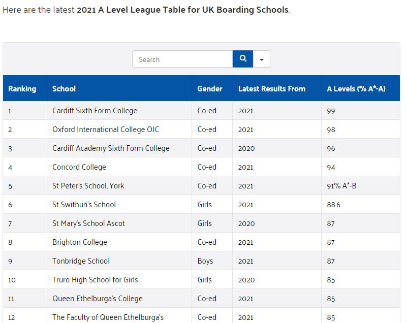
Task: Click inside the Search text field
Action: (x=182, y=59)
